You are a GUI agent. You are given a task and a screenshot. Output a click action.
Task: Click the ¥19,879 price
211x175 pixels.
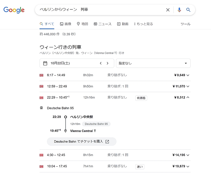179,166
